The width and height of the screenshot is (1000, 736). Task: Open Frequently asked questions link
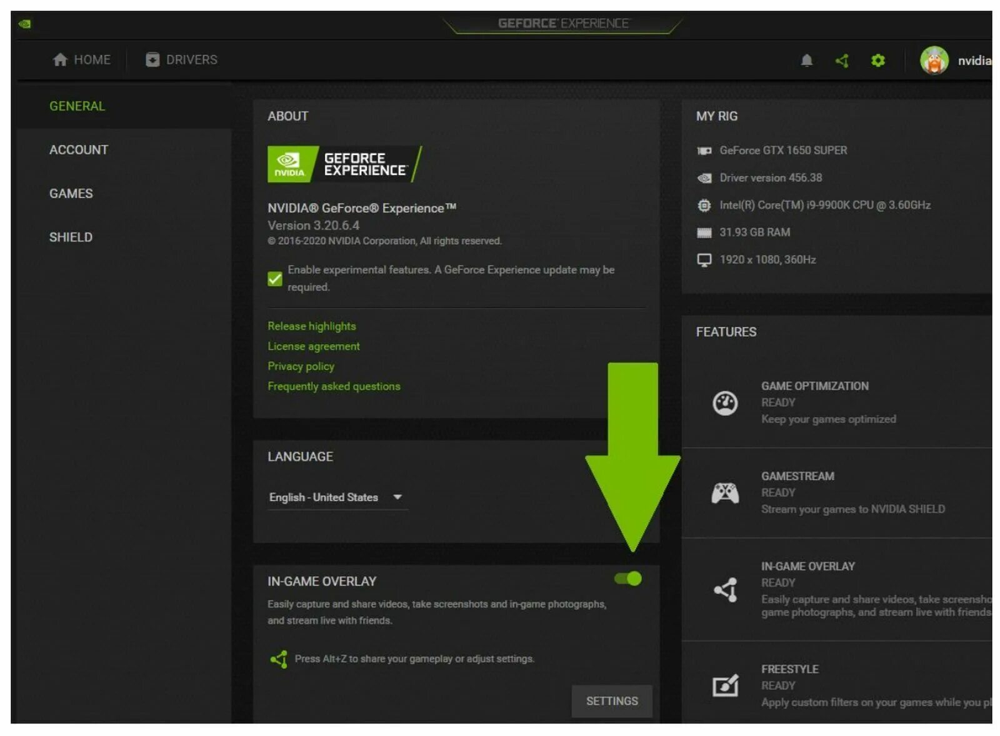click(x=334, y=386)
